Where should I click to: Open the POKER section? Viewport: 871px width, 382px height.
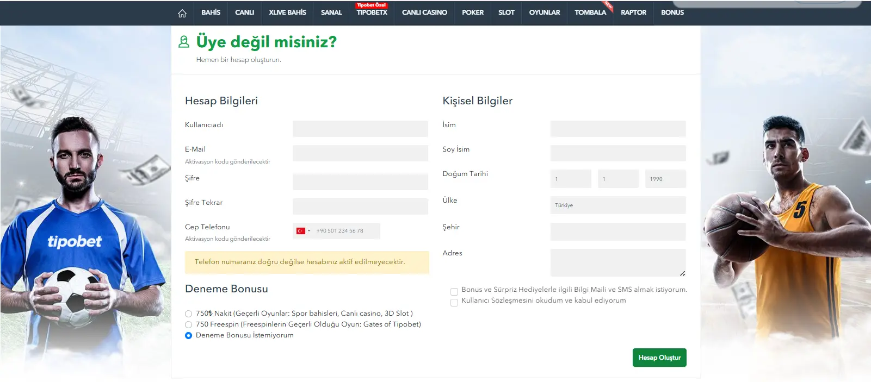click(x=473, y=12)
